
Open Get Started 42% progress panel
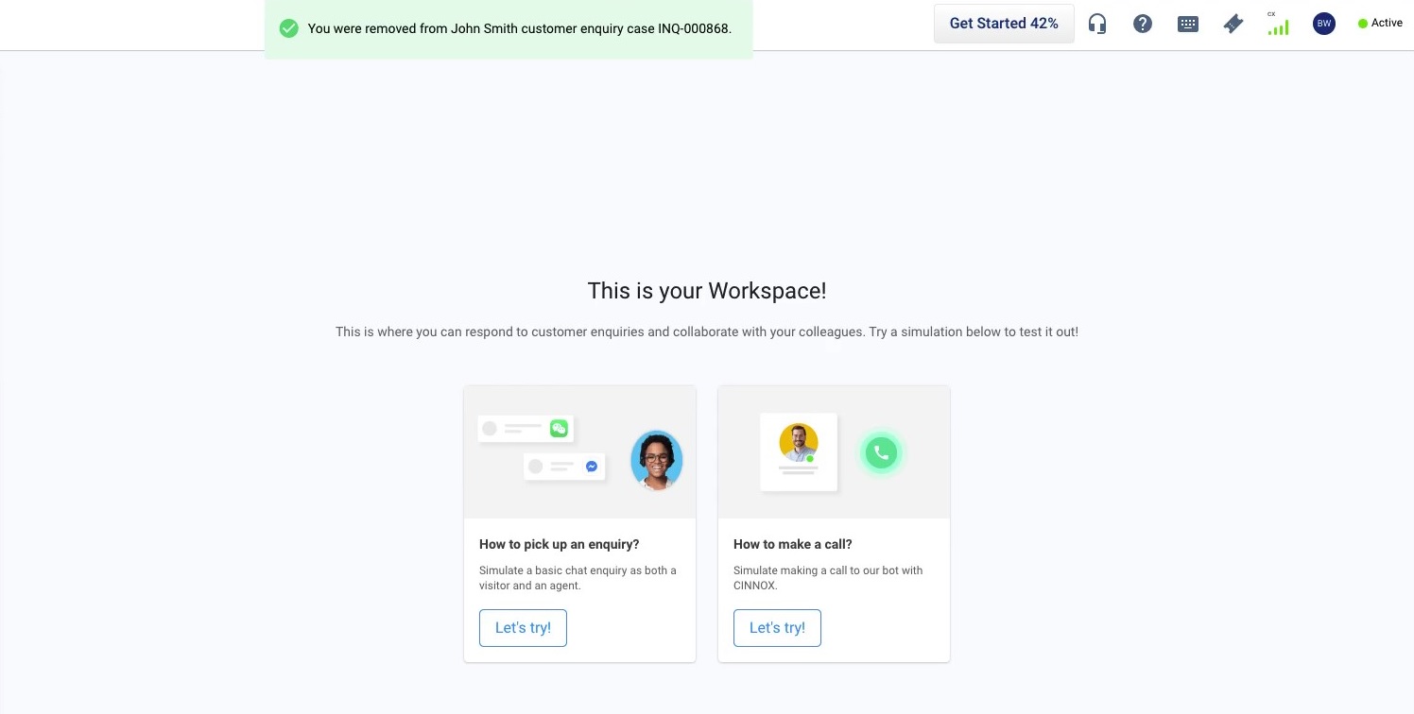pos(1004,24)
